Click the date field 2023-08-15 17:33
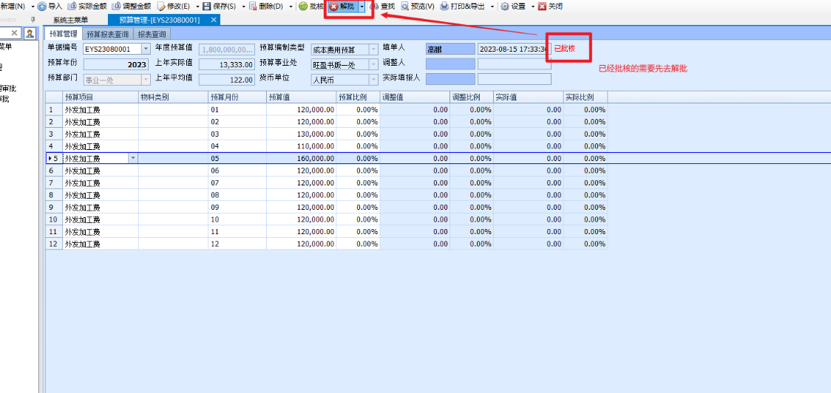The width and height of the screenshot is (831, 393). pos(514,49)
